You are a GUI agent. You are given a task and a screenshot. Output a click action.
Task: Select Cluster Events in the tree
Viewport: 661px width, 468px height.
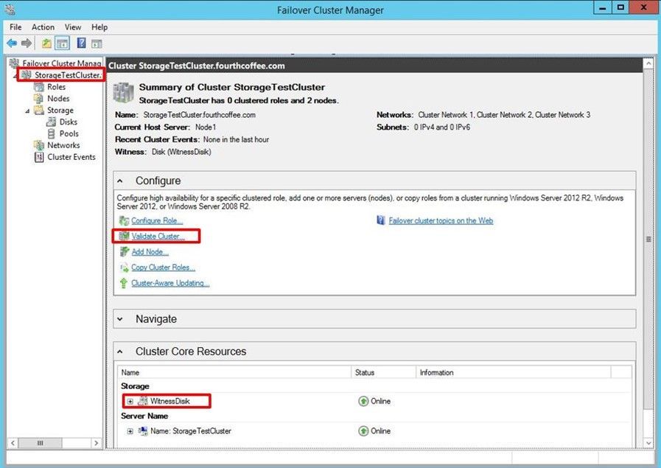tap(71, 157)
